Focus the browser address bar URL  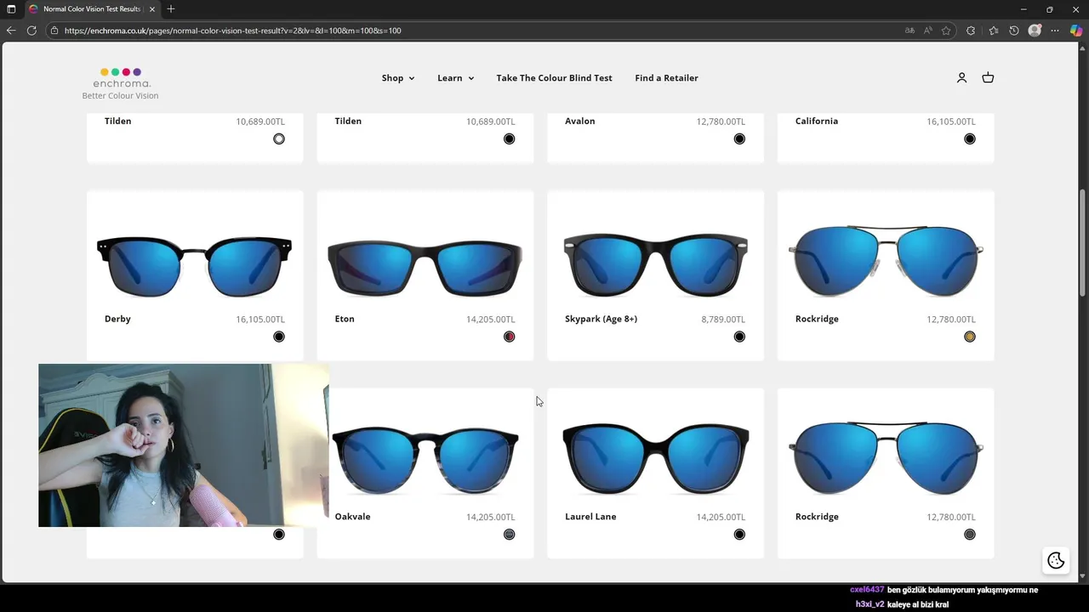pyautogui.click(x=232, y=31)
